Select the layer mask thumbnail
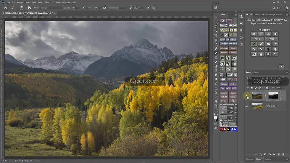Image resolution: width=290 pixels, height=163 pixels. 273,96
